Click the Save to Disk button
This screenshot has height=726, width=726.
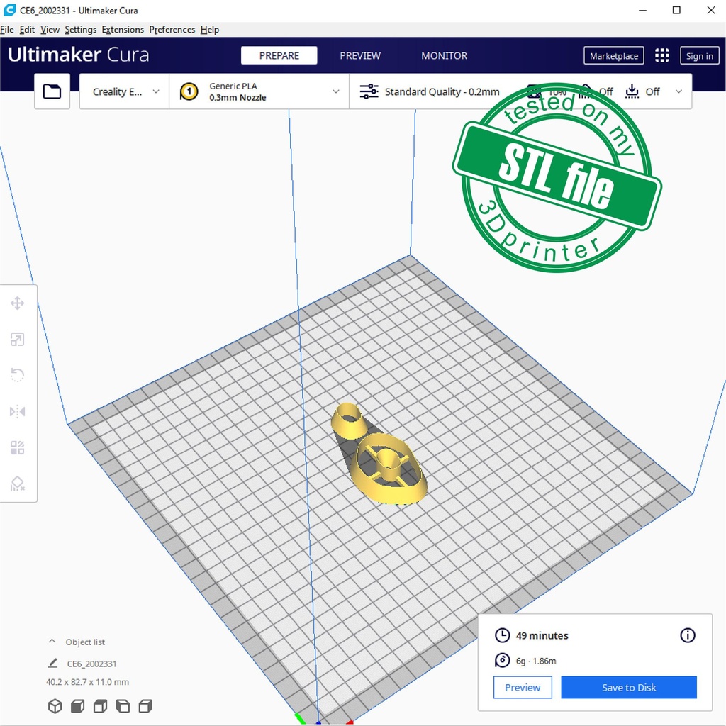(629, 687)
